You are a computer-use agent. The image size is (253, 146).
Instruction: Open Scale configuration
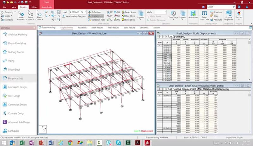pyautogui.click(x=214, y=16)
